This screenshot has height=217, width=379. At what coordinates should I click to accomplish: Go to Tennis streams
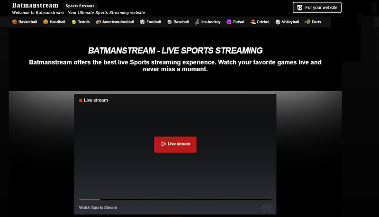pyautogui.click(x=81, y=22)
